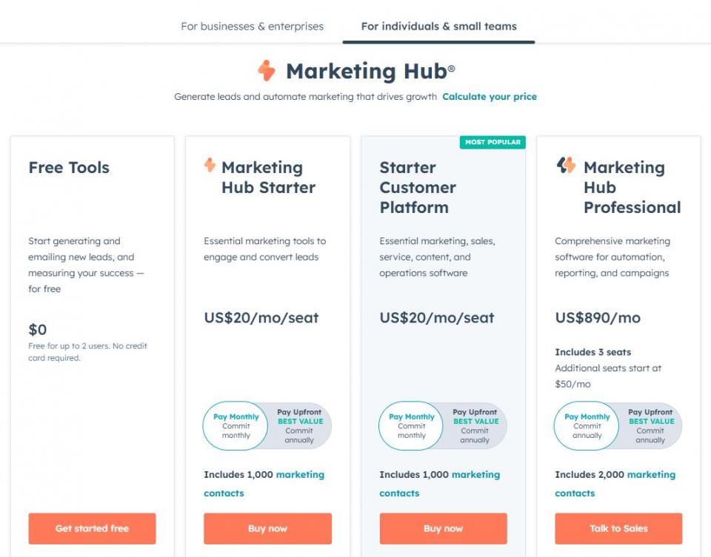The height and width of the screenshot is (557, 711).
Task: Open marketing contacts link in Marketing Hub Starter
Action: (300, 475)
